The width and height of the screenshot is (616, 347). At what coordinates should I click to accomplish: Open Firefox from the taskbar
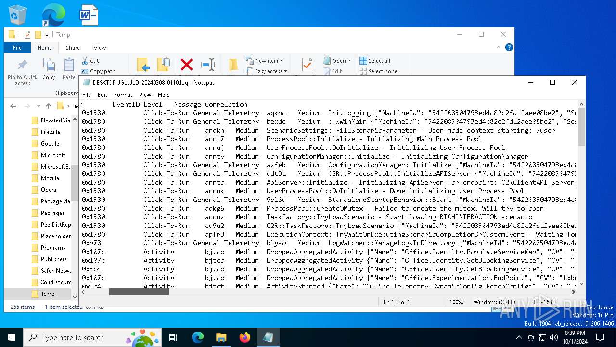244,337
